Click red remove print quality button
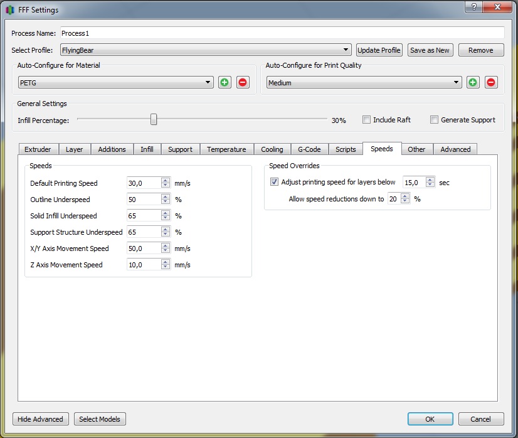Viewport: 518px width, 438px height. click(491, 82)
